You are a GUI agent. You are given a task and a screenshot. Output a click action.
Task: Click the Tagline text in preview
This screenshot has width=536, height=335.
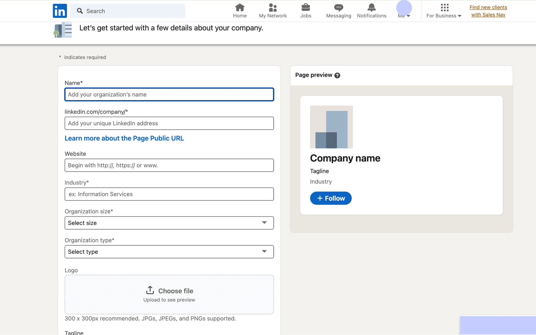pyautogui.click(x=319, y=171)
